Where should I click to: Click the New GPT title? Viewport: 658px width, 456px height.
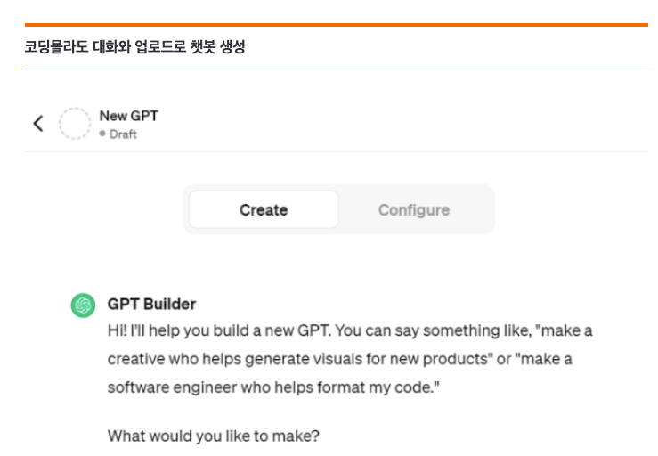pos(129,116)
